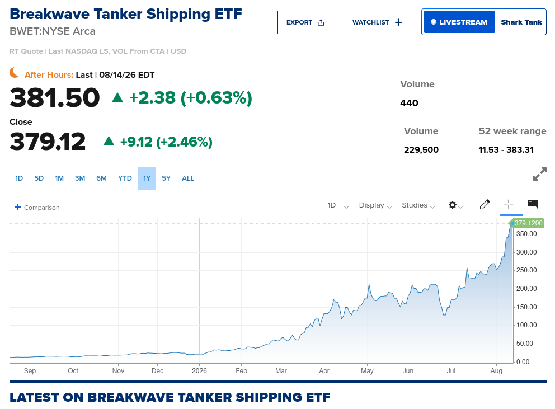Open the chart comments icon

pyautogui.click(x=533, y=204)
